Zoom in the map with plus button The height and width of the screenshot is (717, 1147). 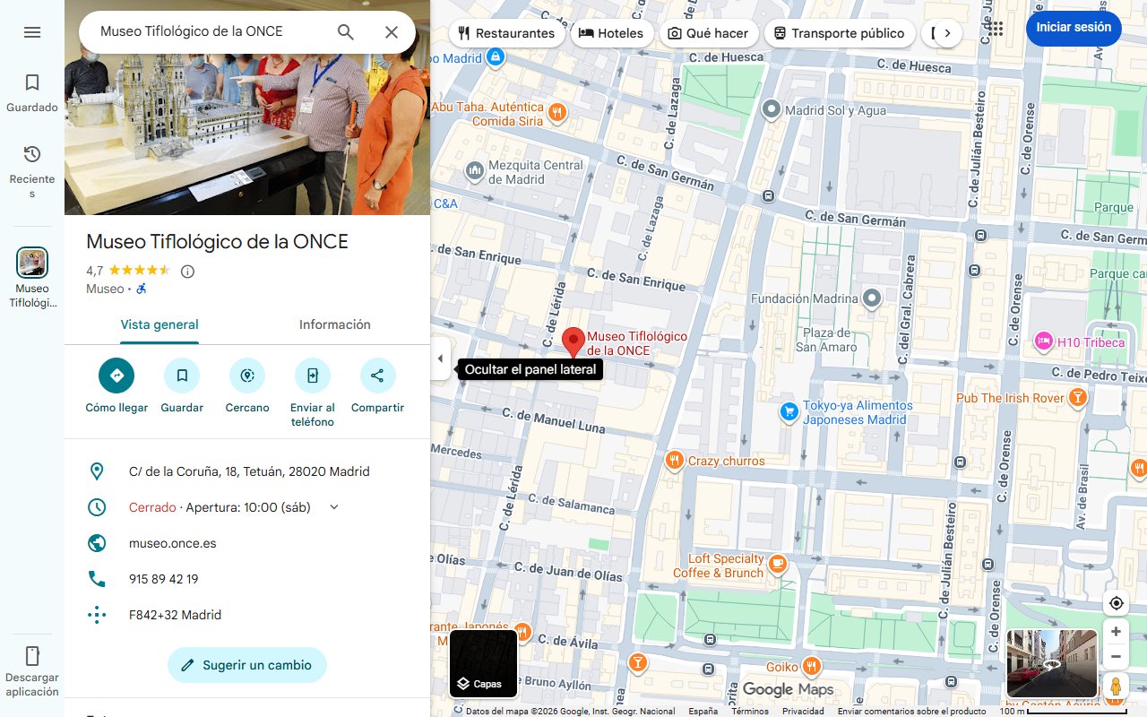1116,632
